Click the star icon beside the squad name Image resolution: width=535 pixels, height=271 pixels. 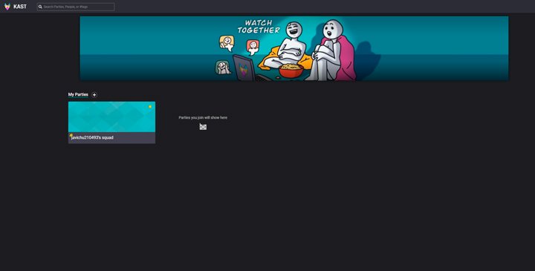coord(71,135)
